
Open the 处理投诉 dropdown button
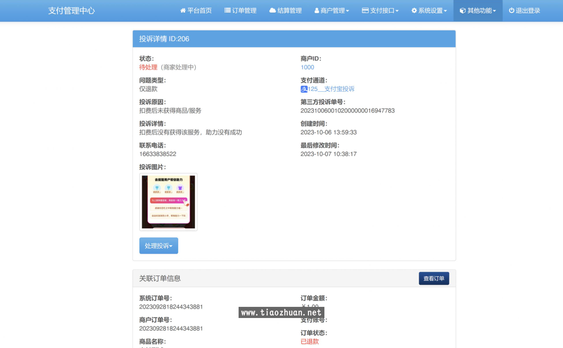click(158, 246)
